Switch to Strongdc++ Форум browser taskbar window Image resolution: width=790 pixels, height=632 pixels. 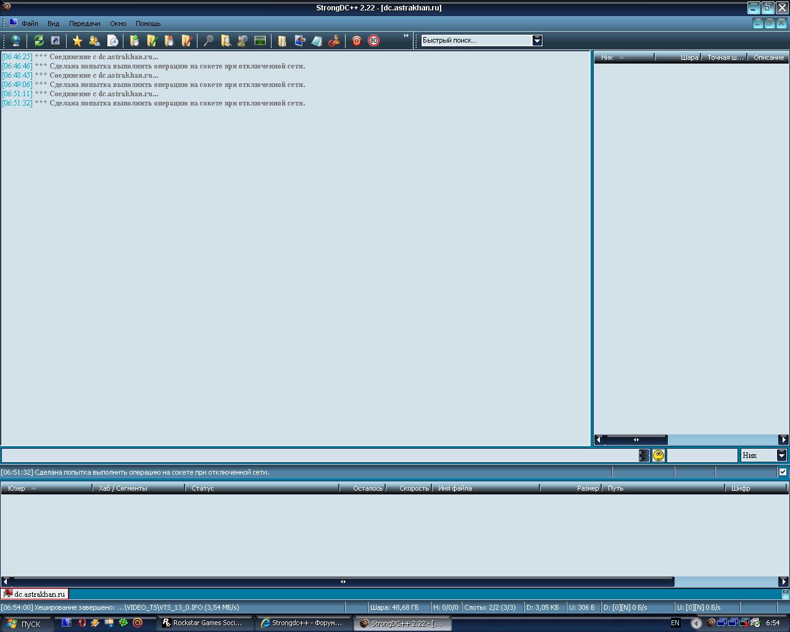(304, 623)
